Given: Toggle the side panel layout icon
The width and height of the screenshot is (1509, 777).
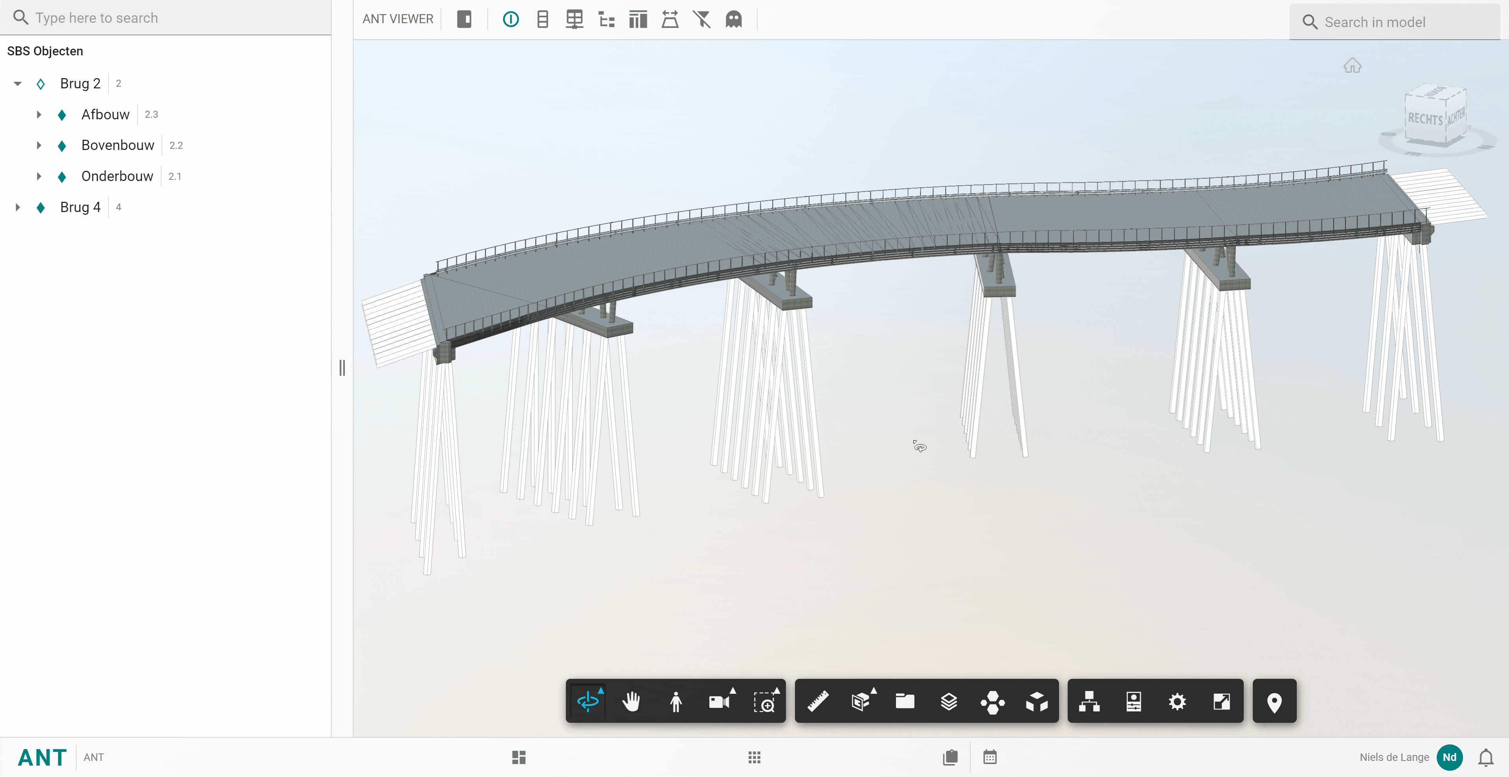Looking at the screenshot, I should click(464, 19).
